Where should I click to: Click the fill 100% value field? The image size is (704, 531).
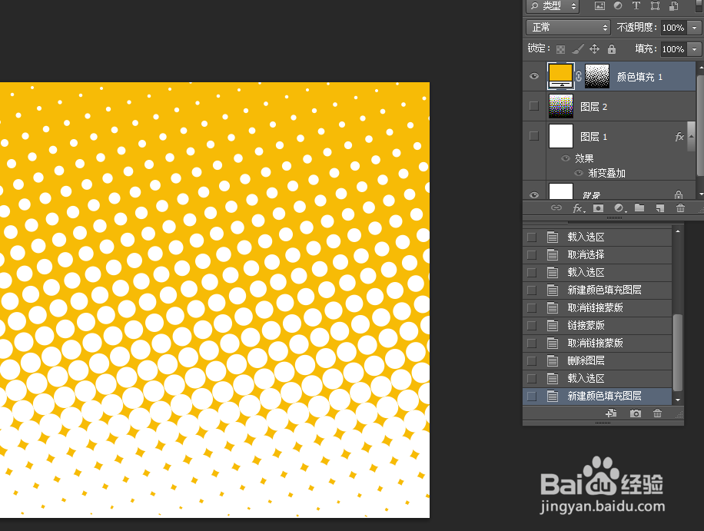tap(673, 49)
